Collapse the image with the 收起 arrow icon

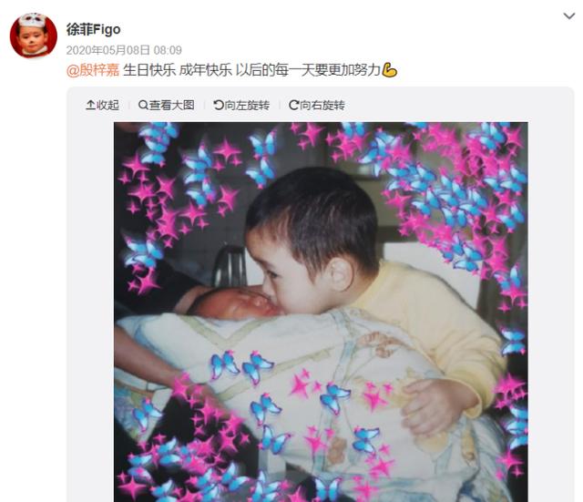[x=90, y=106]
